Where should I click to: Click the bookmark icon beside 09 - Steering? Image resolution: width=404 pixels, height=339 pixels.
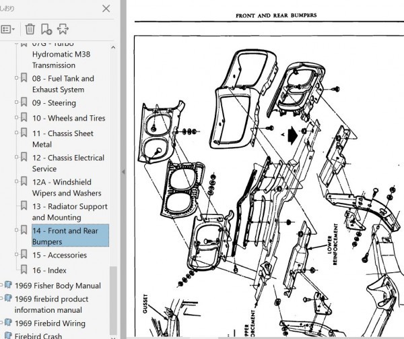coord(24,102)
